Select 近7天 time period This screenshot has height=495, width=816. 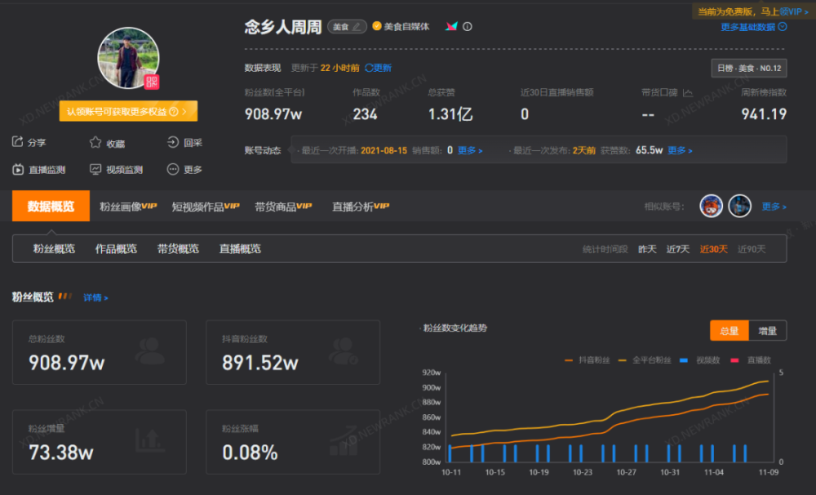click(677, 249)
